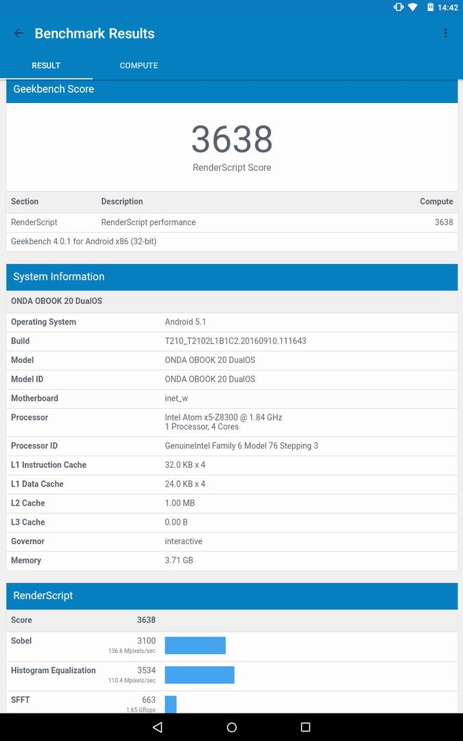
Task: Tap the Histogram Equalization blue score bar
Action: (200, 675)
